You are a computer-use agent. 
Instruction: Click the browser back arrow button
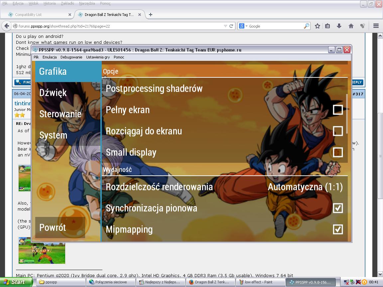point(6,26)
